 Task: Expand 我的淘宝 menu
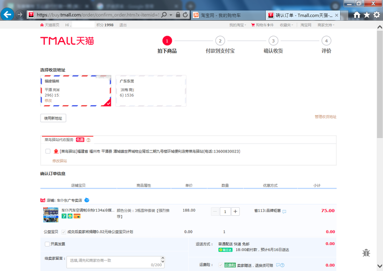pyautogui.click(x=238, y=25)
